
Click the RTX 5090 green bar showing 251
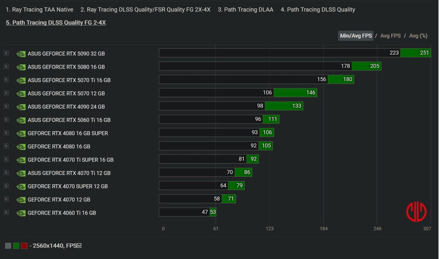pos(415,53)
